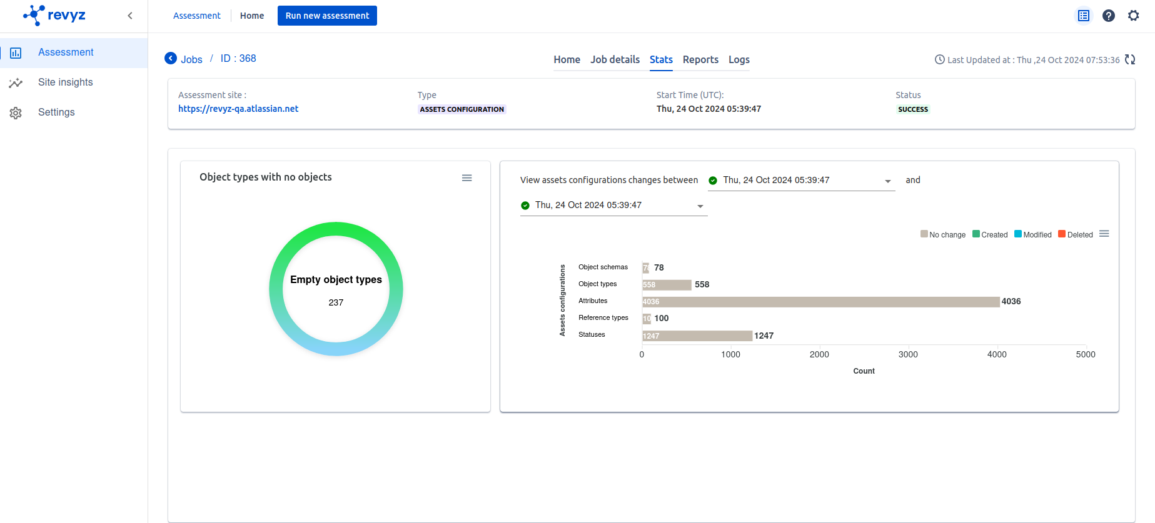
Task: Refresh the last updated timestamp
Action: pos(1130,59)
